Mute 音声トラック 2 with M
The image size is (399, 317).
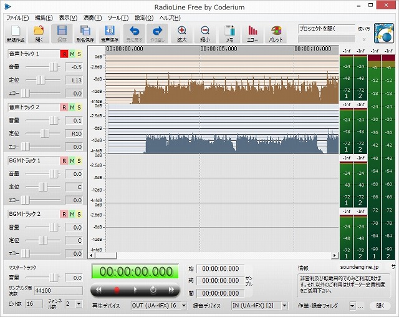click(x=72, y=107)
